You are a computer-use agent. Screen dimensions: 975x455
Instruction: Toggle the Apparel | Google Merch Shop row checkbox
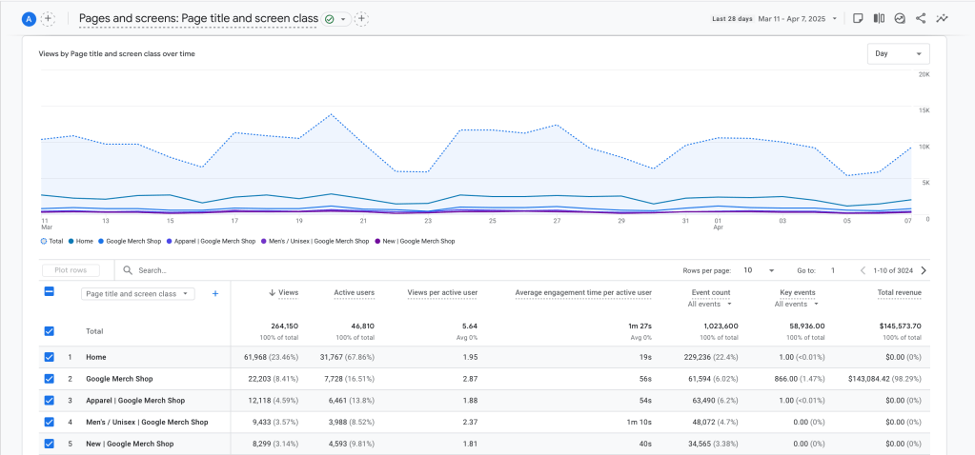(50, 401)
